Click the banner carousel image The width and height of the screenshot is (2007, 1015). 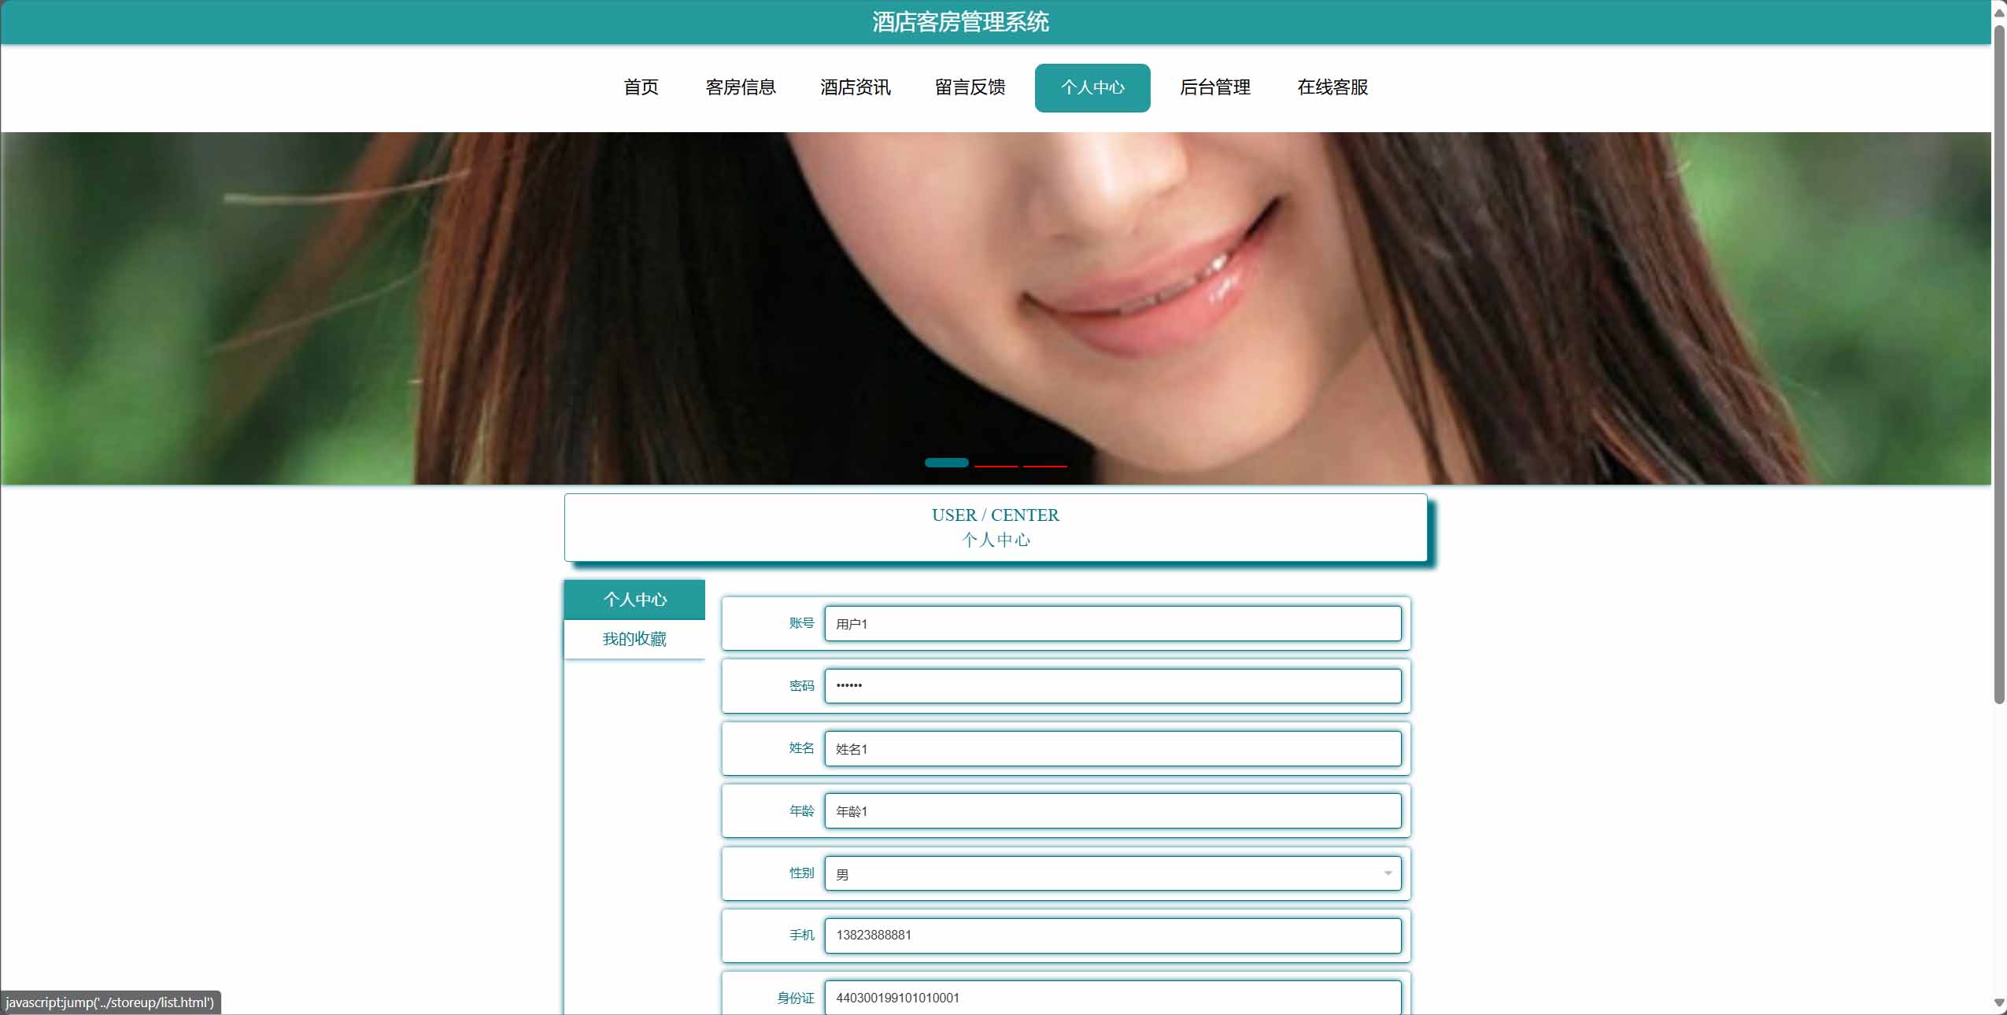point(996,308)
